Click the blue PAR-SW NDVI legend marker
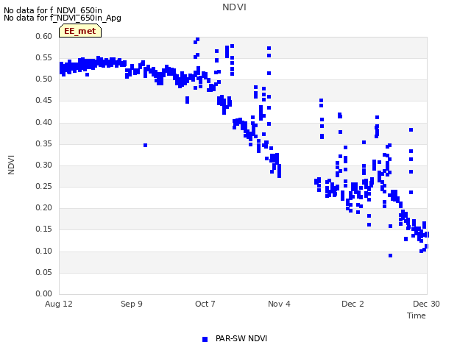The width and height of the screenshot is (471, 353). pyautogui.click(x=205, y=339)
